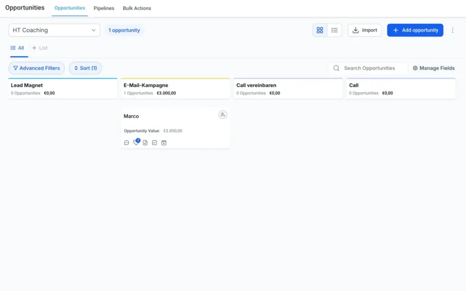Click the Manage Fields gear icon

(x=415, y=68)
